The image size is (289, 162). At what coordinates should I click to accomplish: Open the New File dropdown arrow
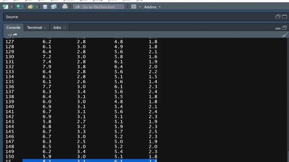coord(11,7)
